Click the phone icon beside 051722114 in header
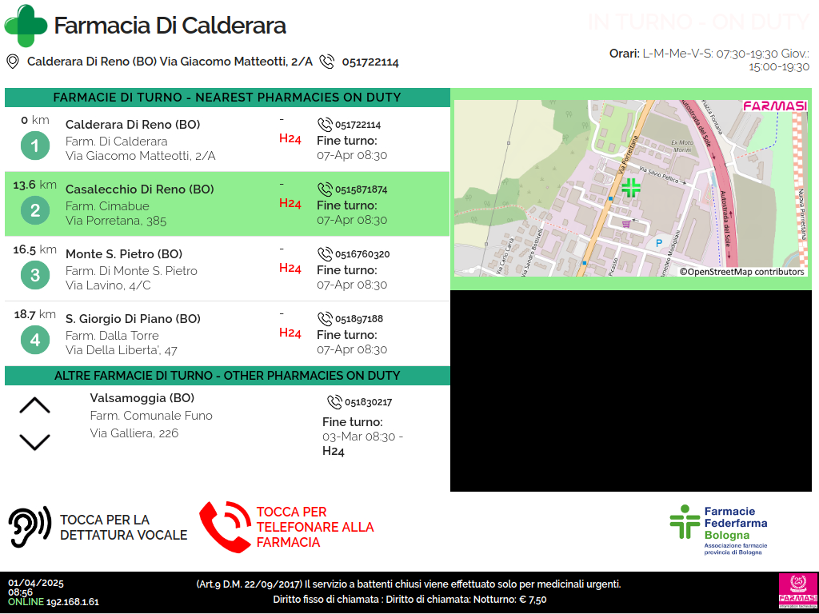Image resolution: width=819 pixels, height=614 pixels. pos(326,62)
